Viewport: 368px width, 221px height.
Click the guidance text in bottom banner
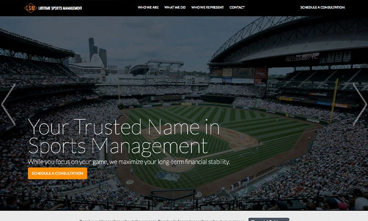coord(161,220)
